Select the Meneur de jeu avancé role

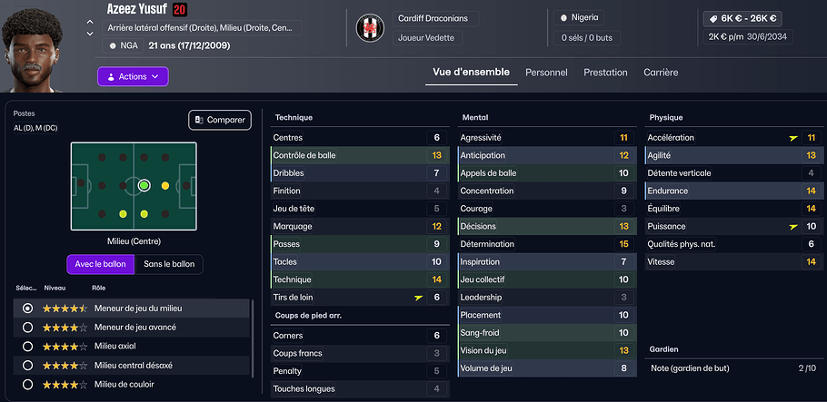[27, 327]
